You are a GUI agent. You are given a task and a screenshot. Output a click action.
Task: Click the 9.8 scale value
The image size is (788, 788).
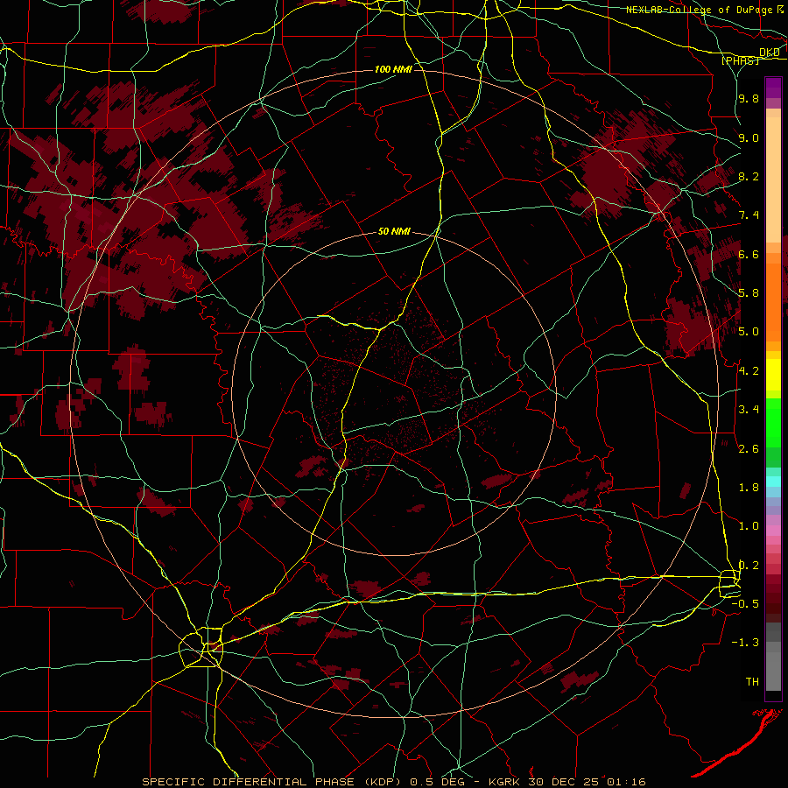[x=749, y=98]
